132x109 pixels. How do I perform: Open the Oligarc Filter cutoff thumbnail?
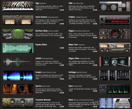pos(115,62)
